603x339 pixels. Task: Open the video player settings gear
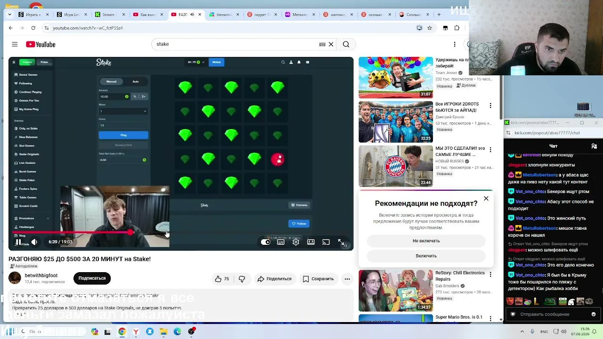coord(296,242)
